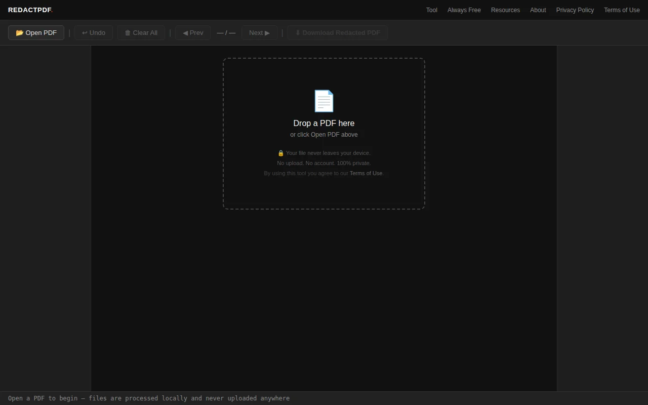Click the document icon in drop zone
Viewport: 648px width, 405px height.
pyautogui.click(x=324, y=101)
